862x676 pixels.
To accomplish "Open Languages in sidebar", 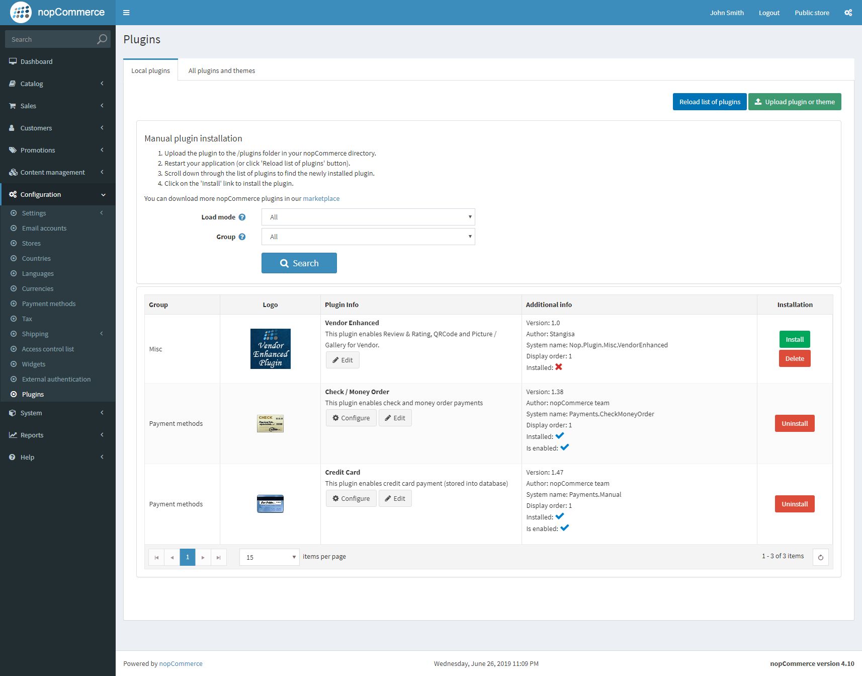I will (58, 273).
